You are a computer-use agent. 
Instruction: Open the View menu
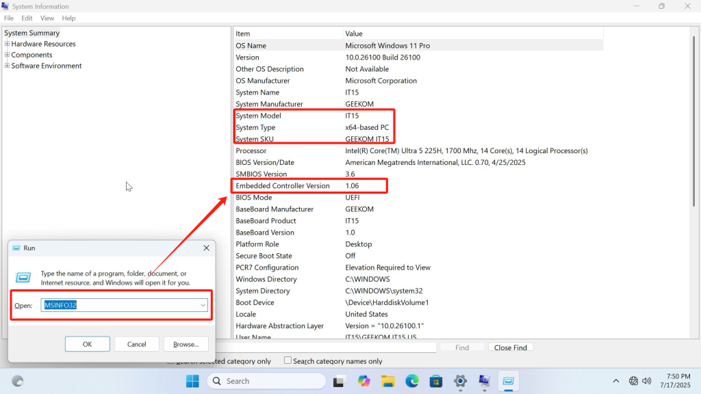[x=47, y=18]
